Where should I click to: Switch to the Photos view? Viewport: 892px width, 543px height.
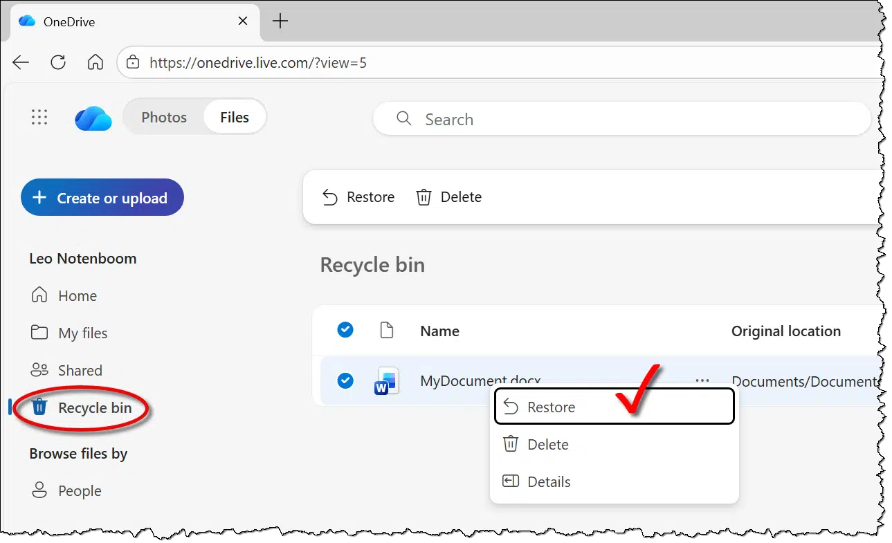point(164,118)
